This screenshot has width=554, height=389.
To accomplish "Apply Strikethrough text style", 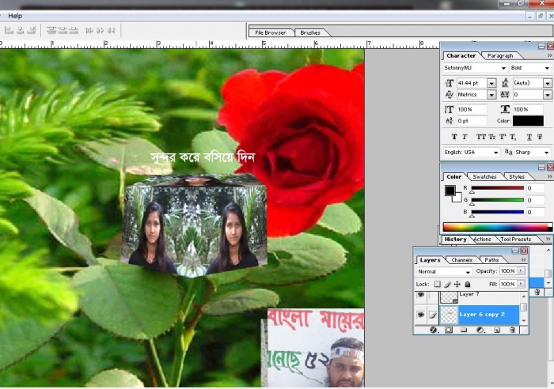I will pyautogui.click(x=541, y=137).
